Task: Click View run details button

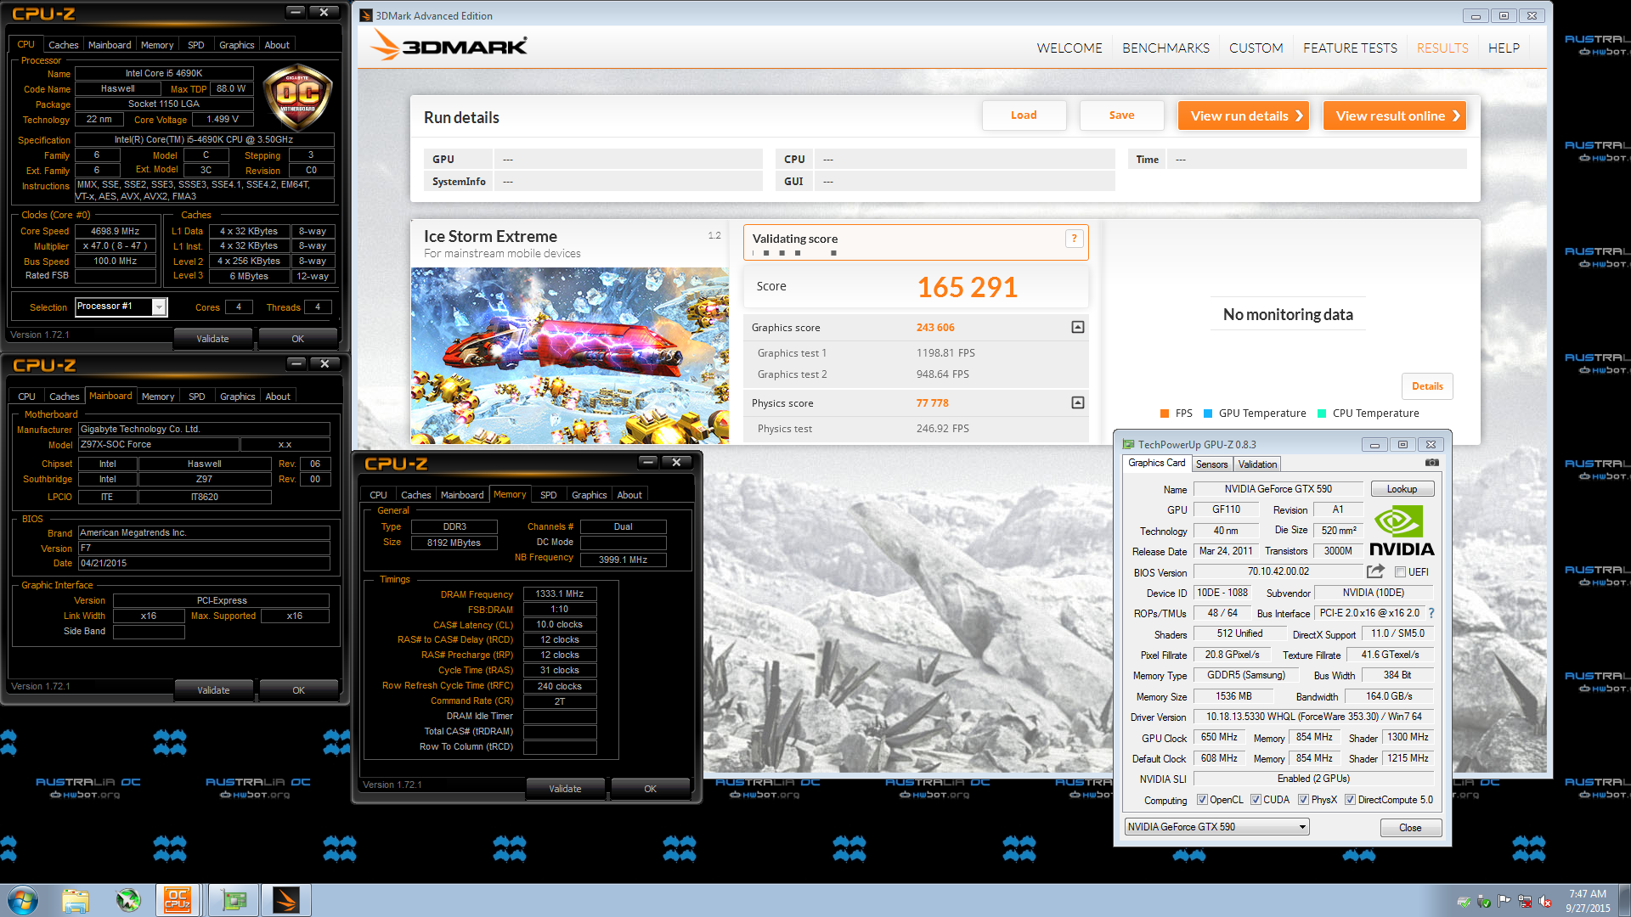Action: (1244, 115)
